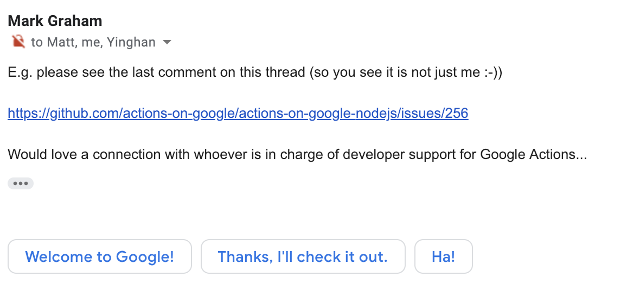Show trimmed content via the ellipsis button
This screenshot has width=627, height=290.
coord(21,183)
